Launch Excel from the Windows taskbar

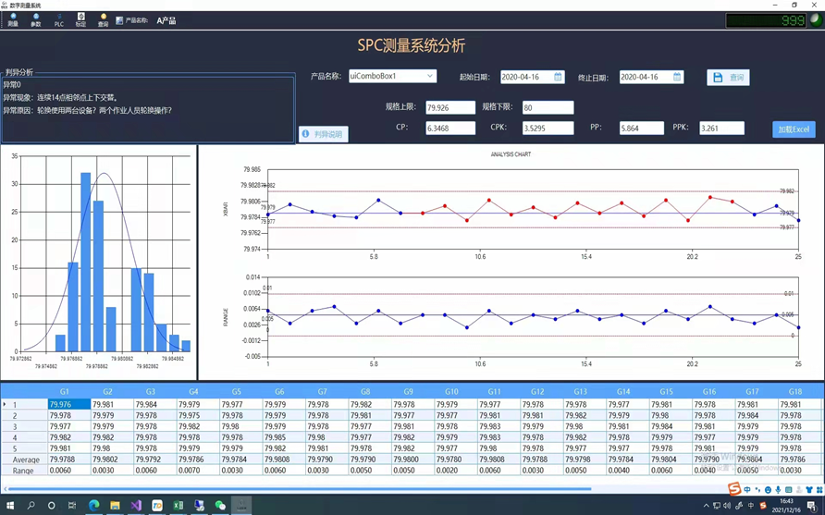(x=178, y=506)
